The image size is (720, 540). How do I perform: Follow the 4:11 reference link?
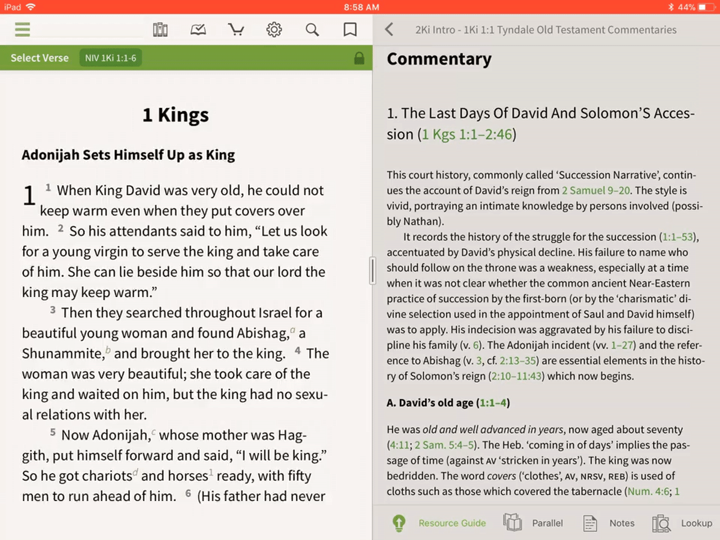399,445
